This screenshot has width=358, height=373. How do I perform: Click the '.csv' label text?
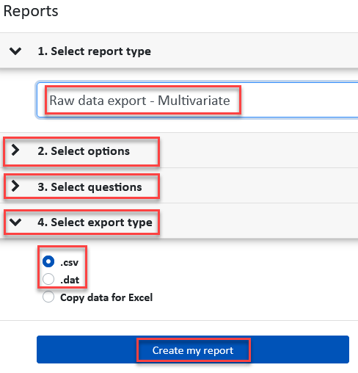click(x=70, y=262)
